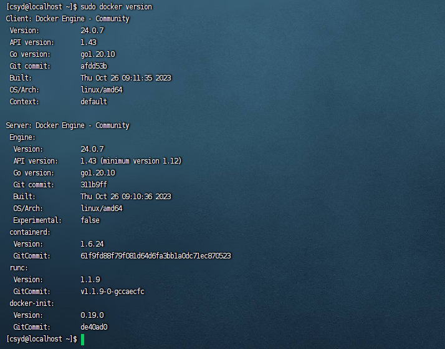
Task: Click the containerd version 1.6.24
Action: click(x=92, y=244)
